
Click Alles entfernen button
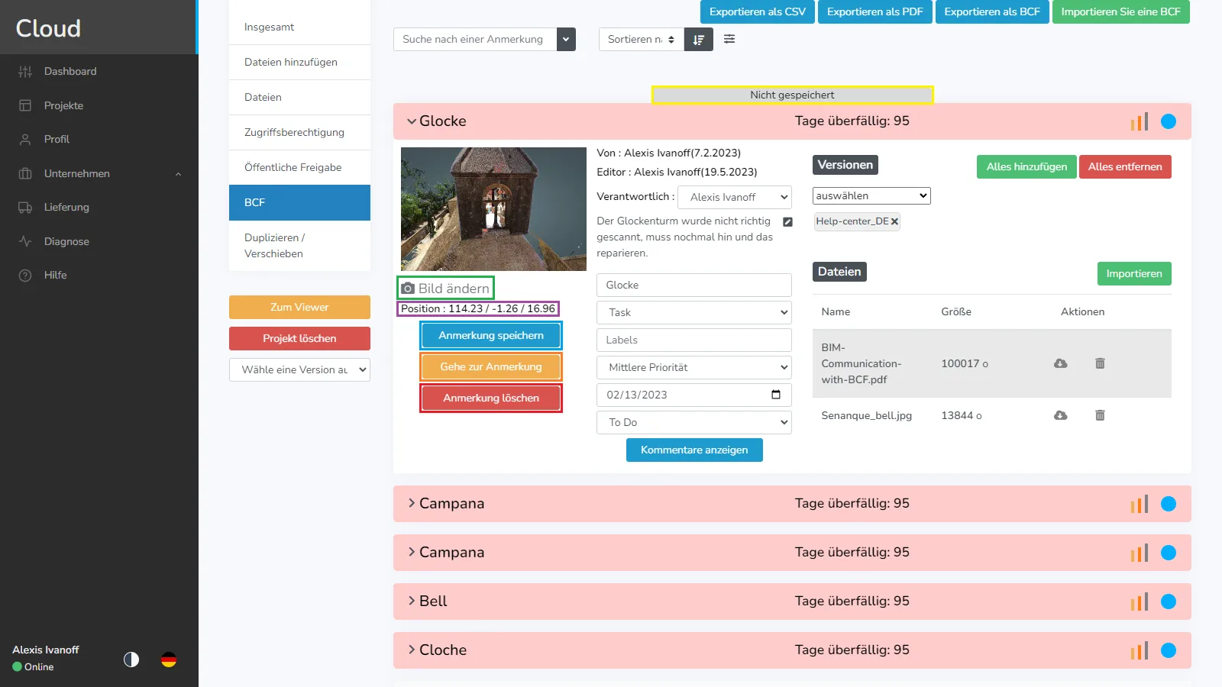[1125, 166]
